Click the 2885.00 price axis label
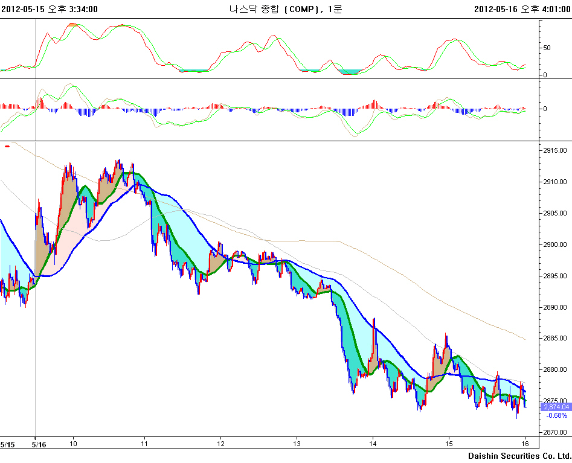 click(x=554, y=338)
